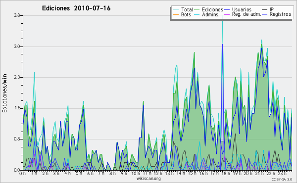Click the '6 h' x-axis label

point(90,173)
